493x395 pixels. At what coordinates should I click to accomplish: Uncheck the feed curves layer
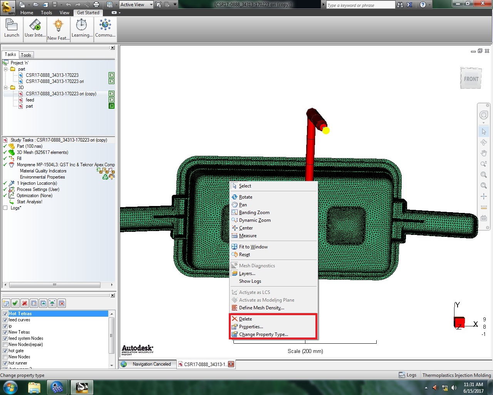point(4,320)
